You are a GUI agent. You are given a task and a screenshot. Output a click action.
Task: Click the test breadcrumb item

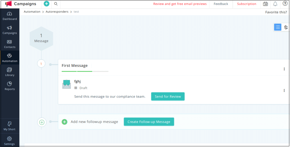76,12
